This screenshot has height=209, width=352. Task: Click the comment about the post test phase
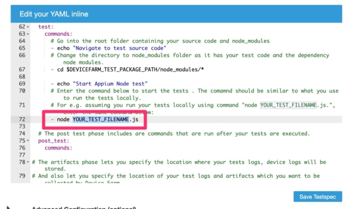coord(174,134)
